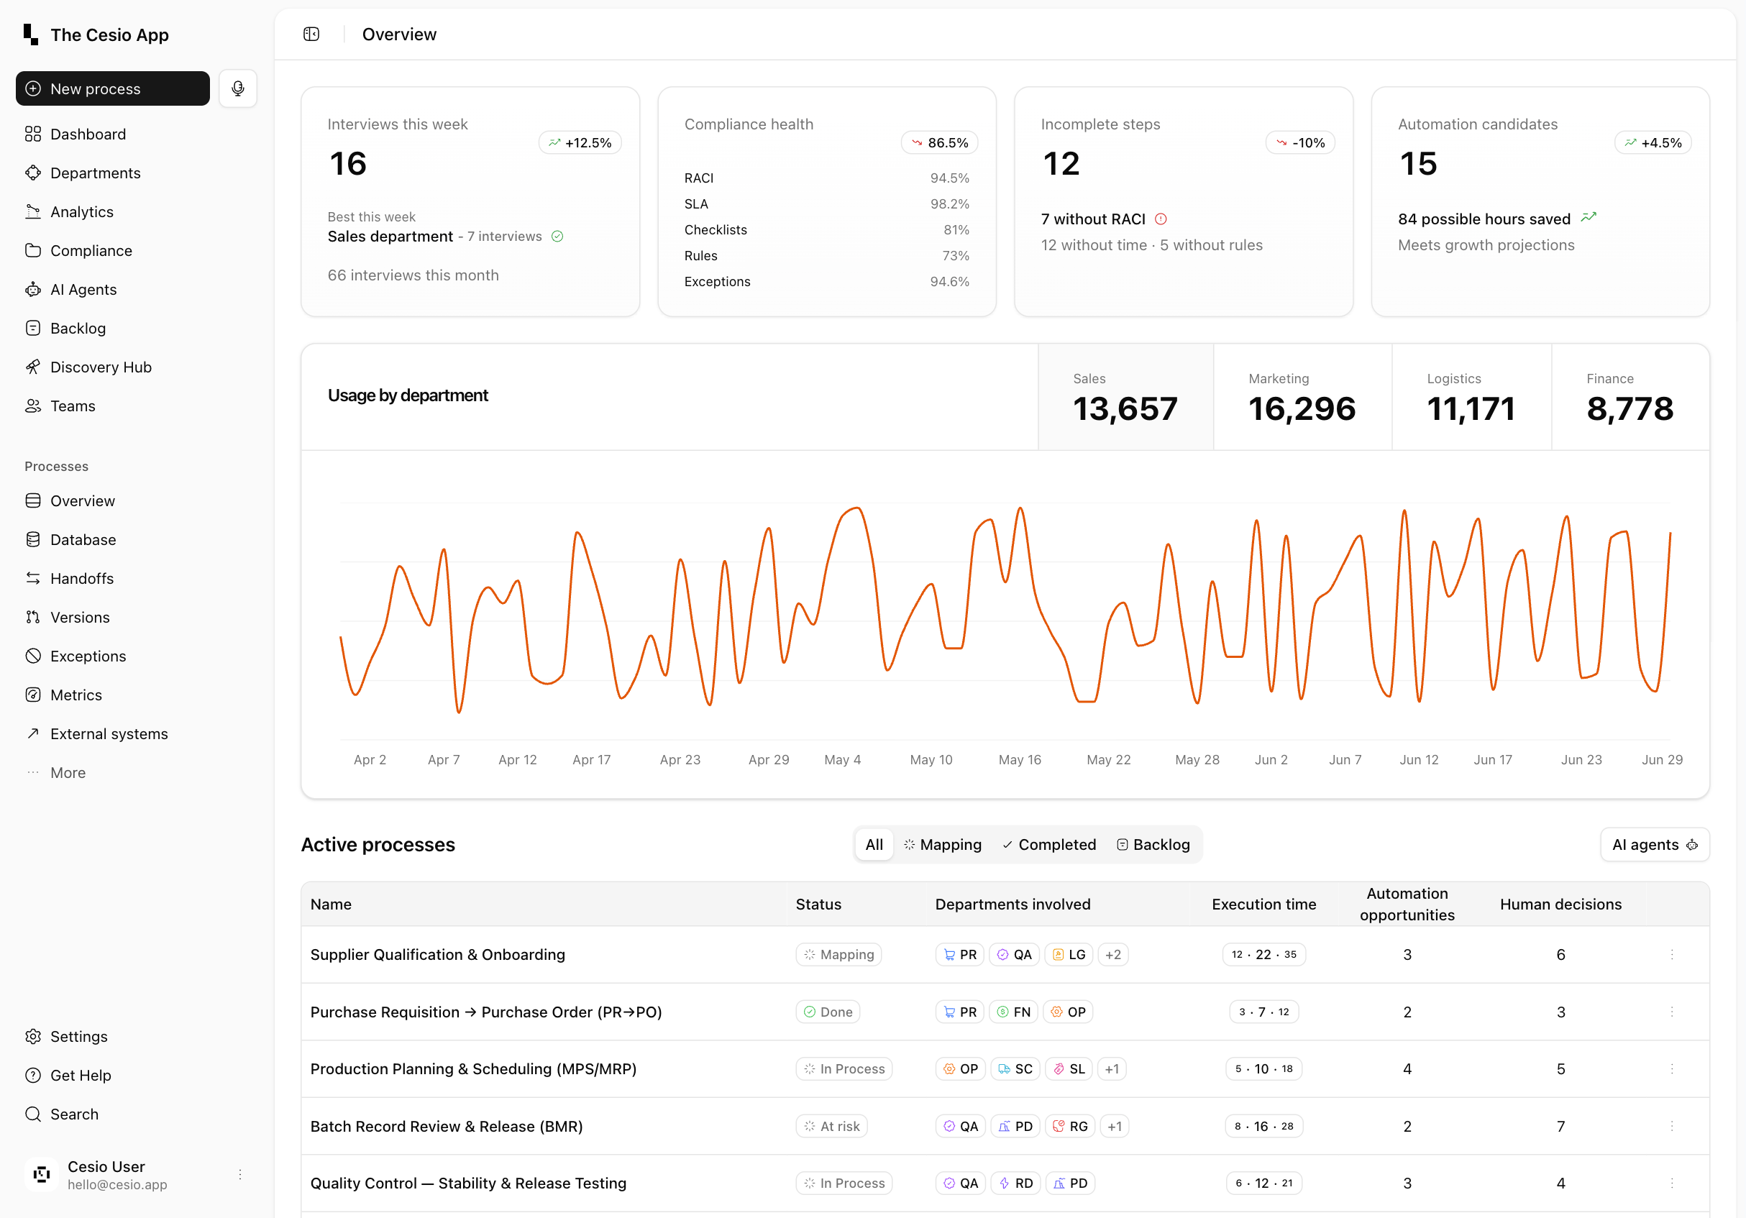Toggle the Mapping filter for active processes

[942, 844]
